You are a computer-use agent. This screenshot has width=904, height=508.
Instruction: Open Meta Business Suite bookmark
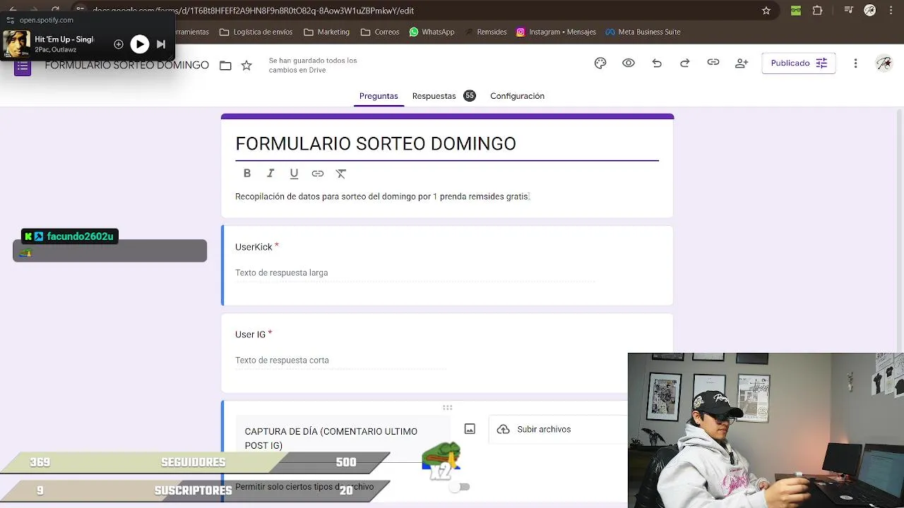tap(643, 32)
